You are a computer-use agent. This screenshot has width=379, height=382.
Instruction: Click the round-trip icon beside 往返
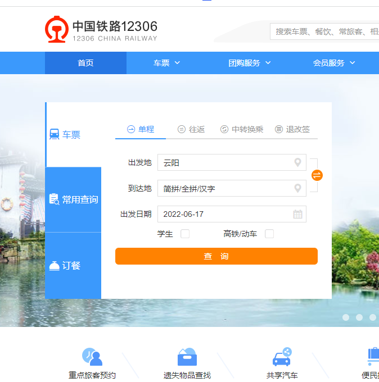coord(182,129)
